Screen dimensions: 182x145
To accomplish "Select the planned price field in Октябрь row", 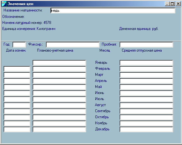I will click(x=59, y=117).
